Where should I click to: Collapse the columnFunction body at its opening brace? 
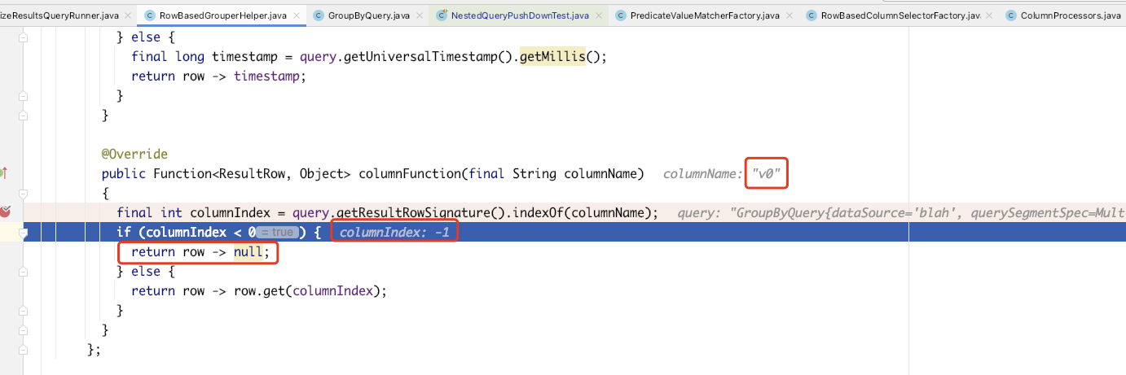pos(24,193)
